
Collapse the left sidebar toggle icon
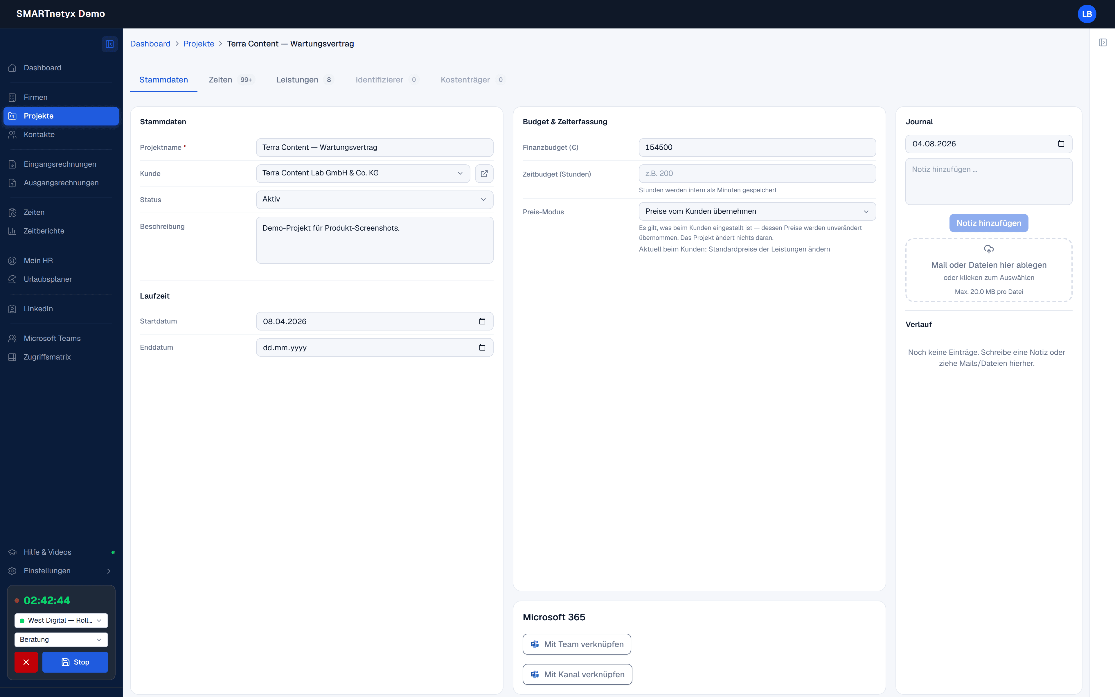(x=110, y=44)
